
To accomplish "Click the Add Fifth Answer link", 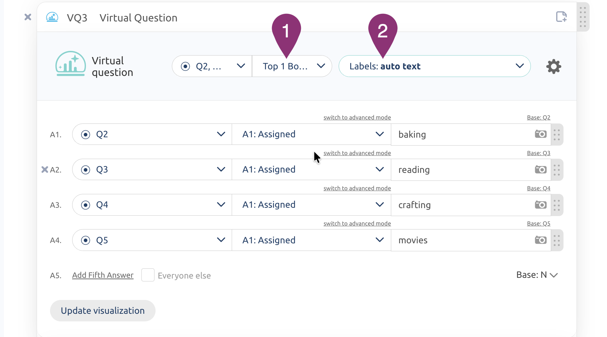I will pos(103,275).
